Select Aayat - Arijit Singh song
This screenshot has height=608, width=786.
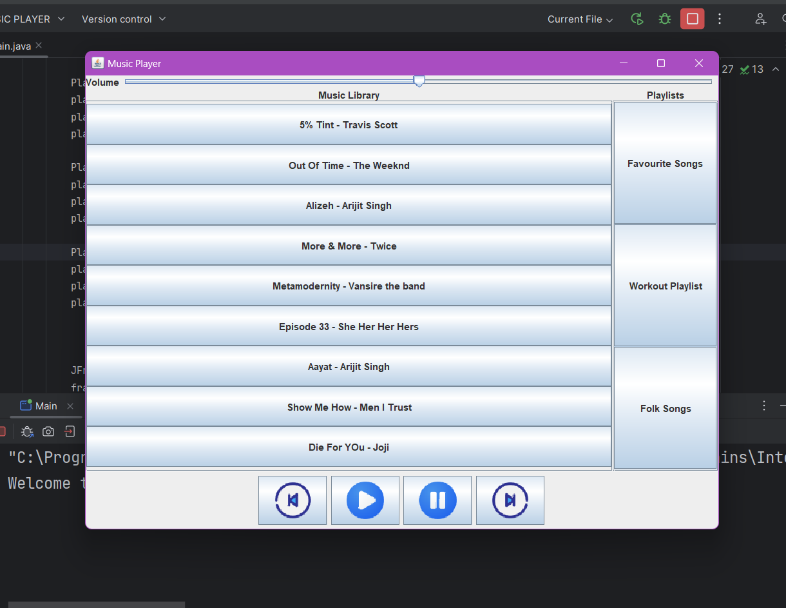pos(349,366)
